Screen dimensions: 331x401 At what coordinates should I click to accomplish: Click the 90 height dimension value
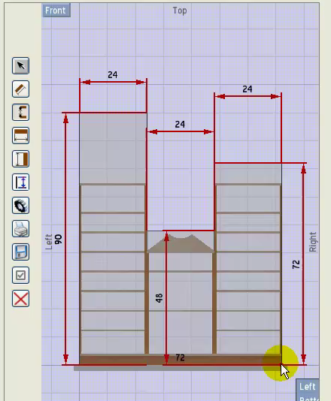tap(59, 240)
